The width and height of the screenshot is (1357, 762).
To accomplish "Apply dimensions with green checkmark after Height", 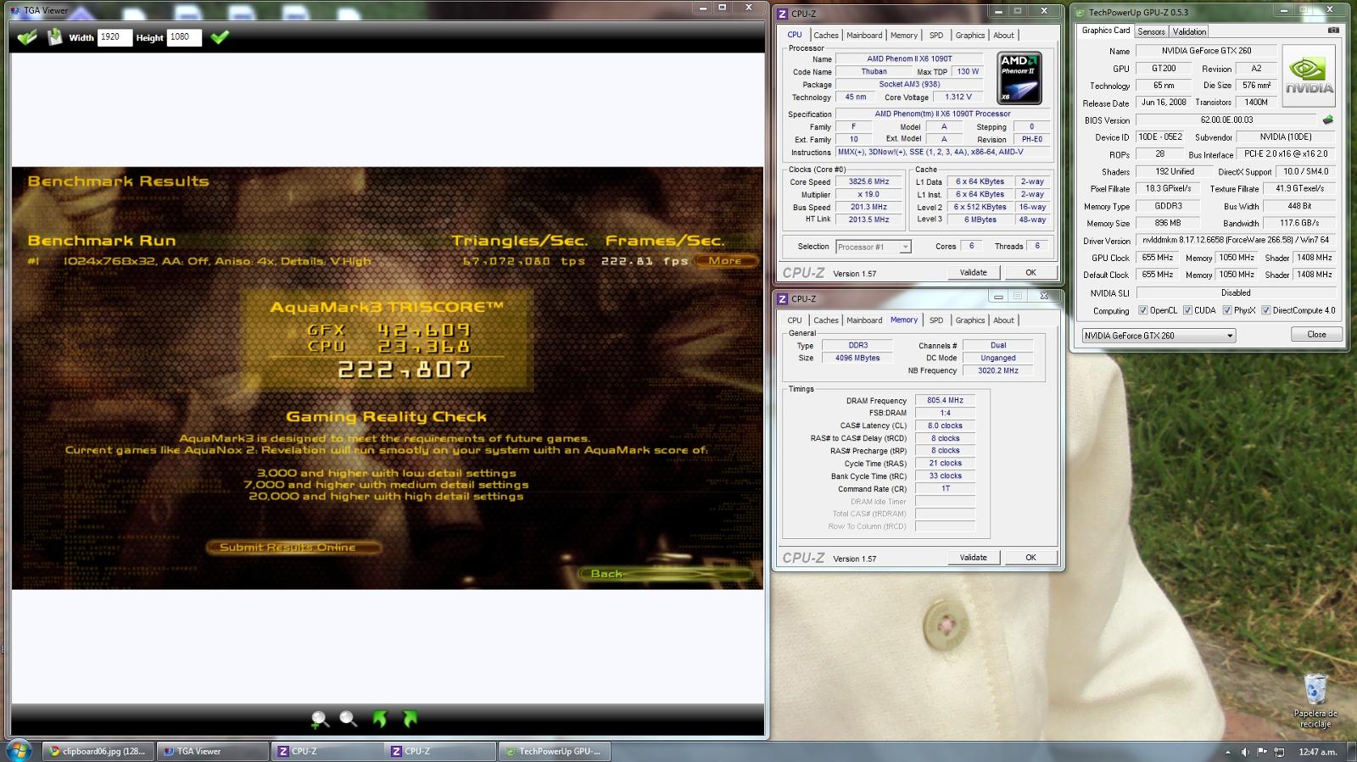I will coord(220,37).
